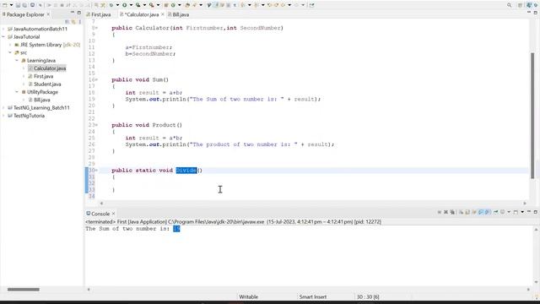Image resolution: width=540 pixels, height=304 pixels.
Task: Fold the Calculator constructor at line 8
Action: tap(96, 28)
